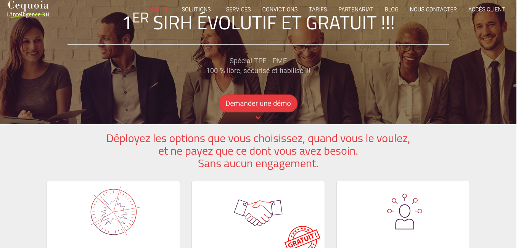Click the third white feature card
The height and width of the screenshot is (248, 521).
pos(403,214)
